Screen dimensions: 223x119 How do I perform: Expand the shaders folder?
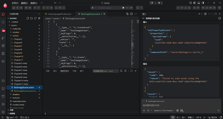click(x=11, y=94)
